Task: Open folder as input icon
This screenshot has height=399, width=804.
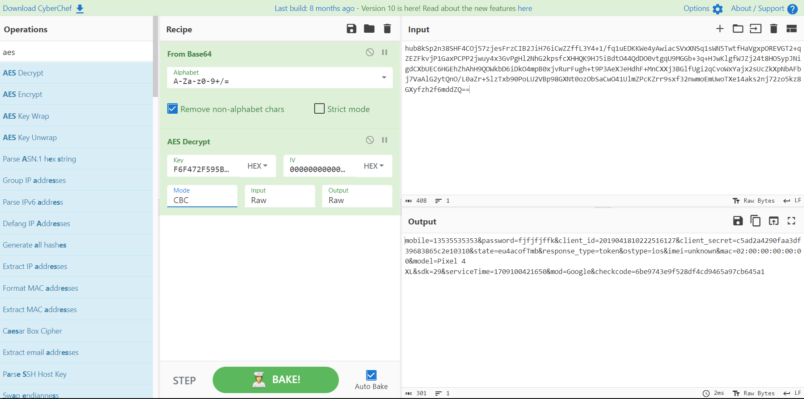Action: [x=738, y=29]
